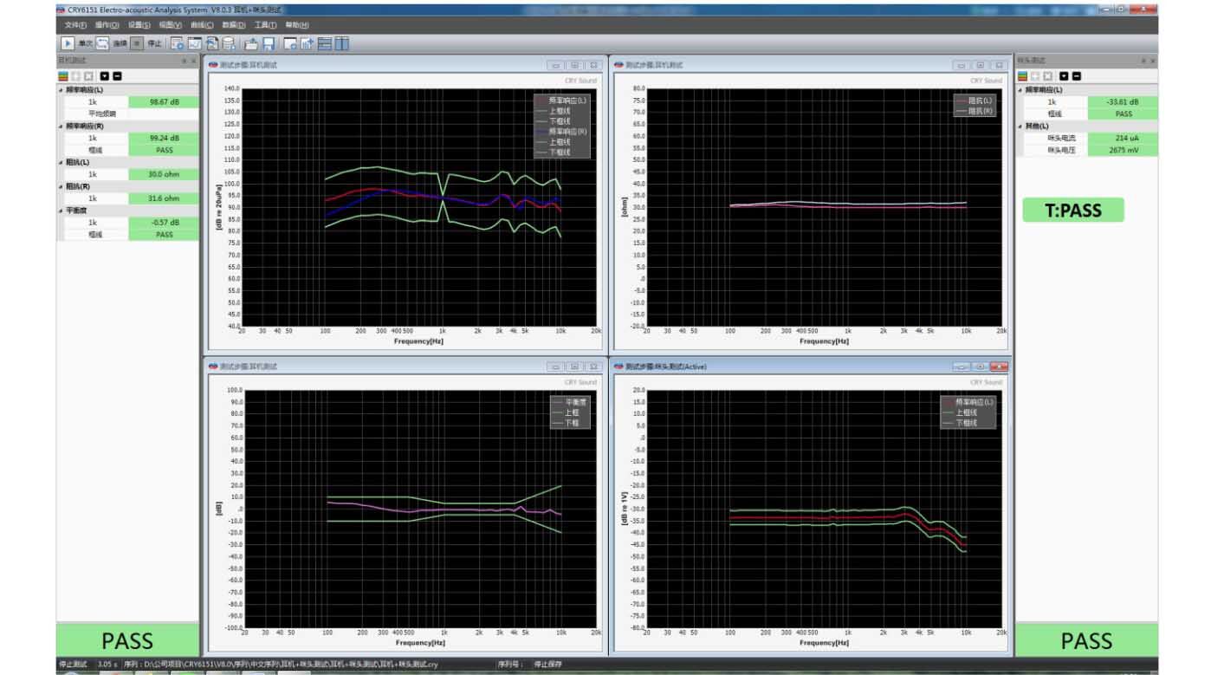Collapse the 频率响应(L) group in left panel

[x=61, y=89]
